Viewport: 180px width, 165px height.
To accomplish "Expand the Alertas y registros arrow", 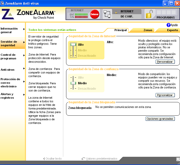I will point(24,95).
